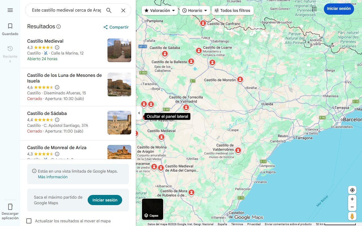Open the Horario filter dropdown

[x=195, y=10]
